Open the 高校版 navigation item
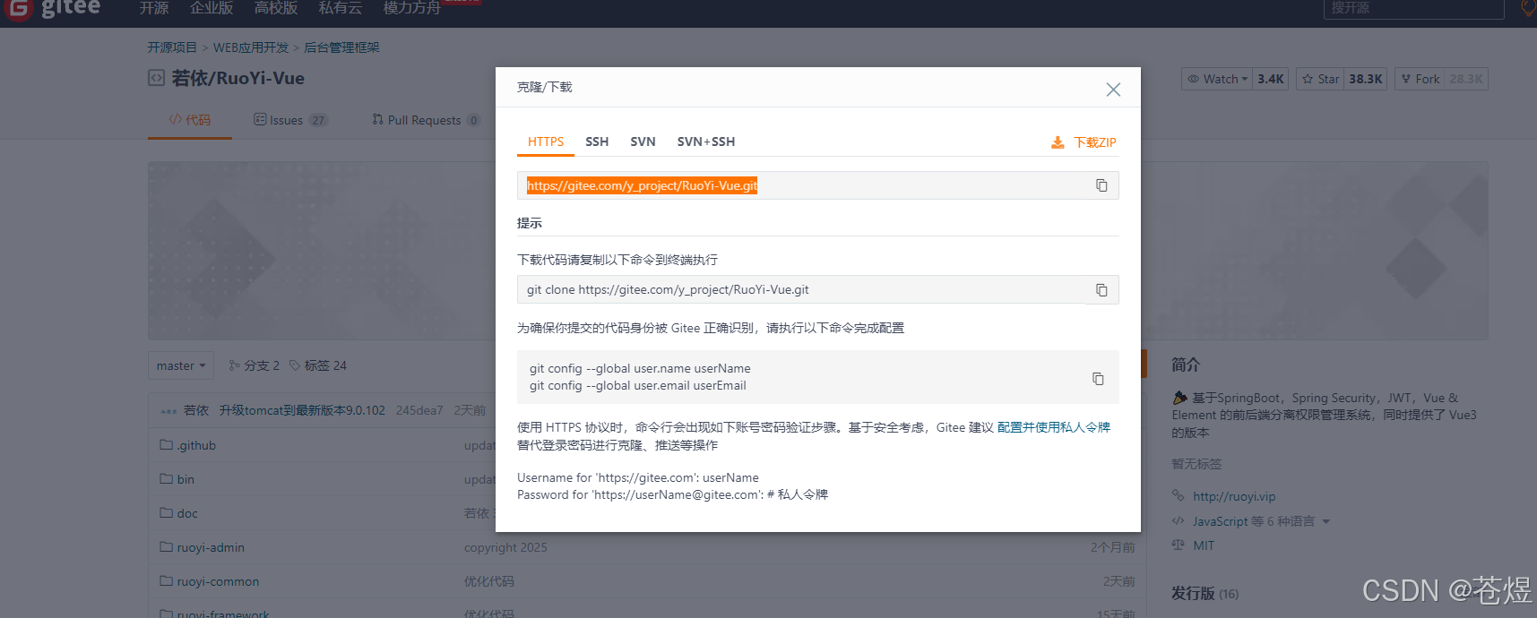The height and width of the screenshot is (618, 1537). 276,8
